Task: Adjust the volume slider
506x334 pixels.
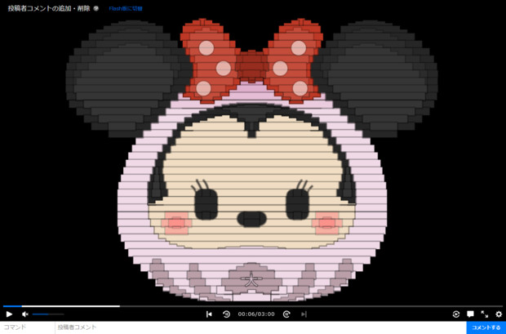Action: click(48, 314)
